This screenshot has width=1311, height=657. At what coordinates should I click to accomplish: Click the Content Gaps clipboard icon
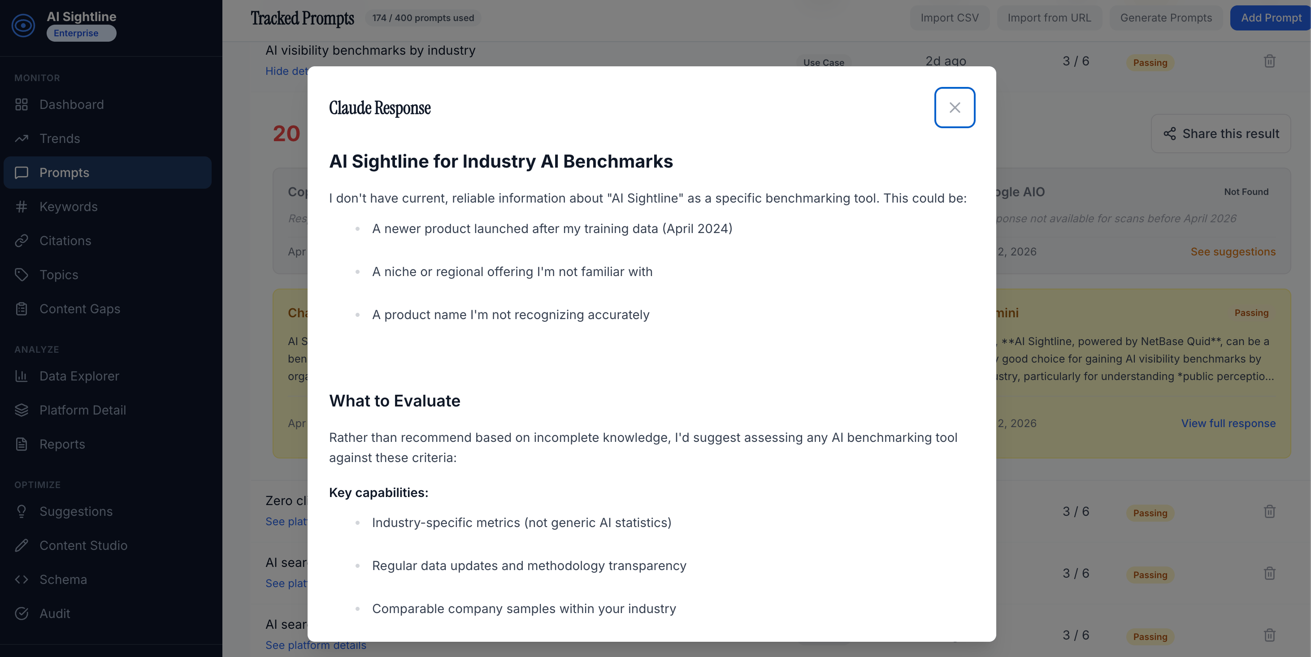click(x=22, y=309)
